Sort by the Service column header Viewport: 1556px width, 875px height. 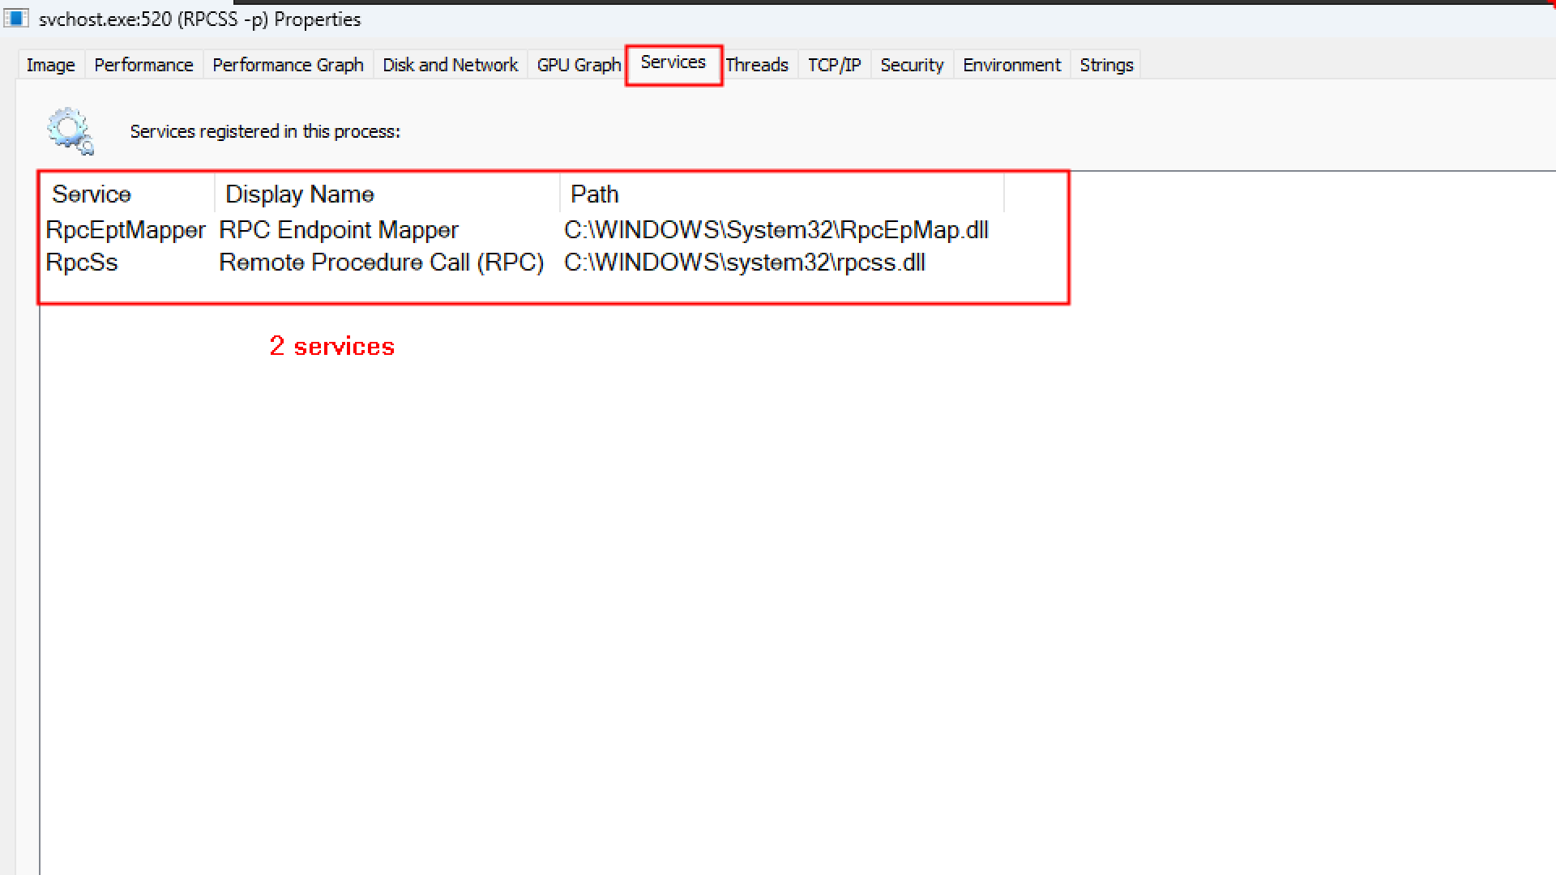pyautogui.click(x=92, y=194)
